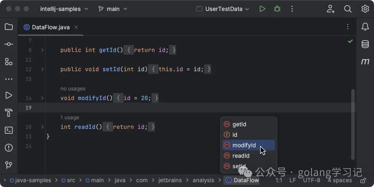
Task: Open the Build hammer tool window
Action: tap(9, 113)
